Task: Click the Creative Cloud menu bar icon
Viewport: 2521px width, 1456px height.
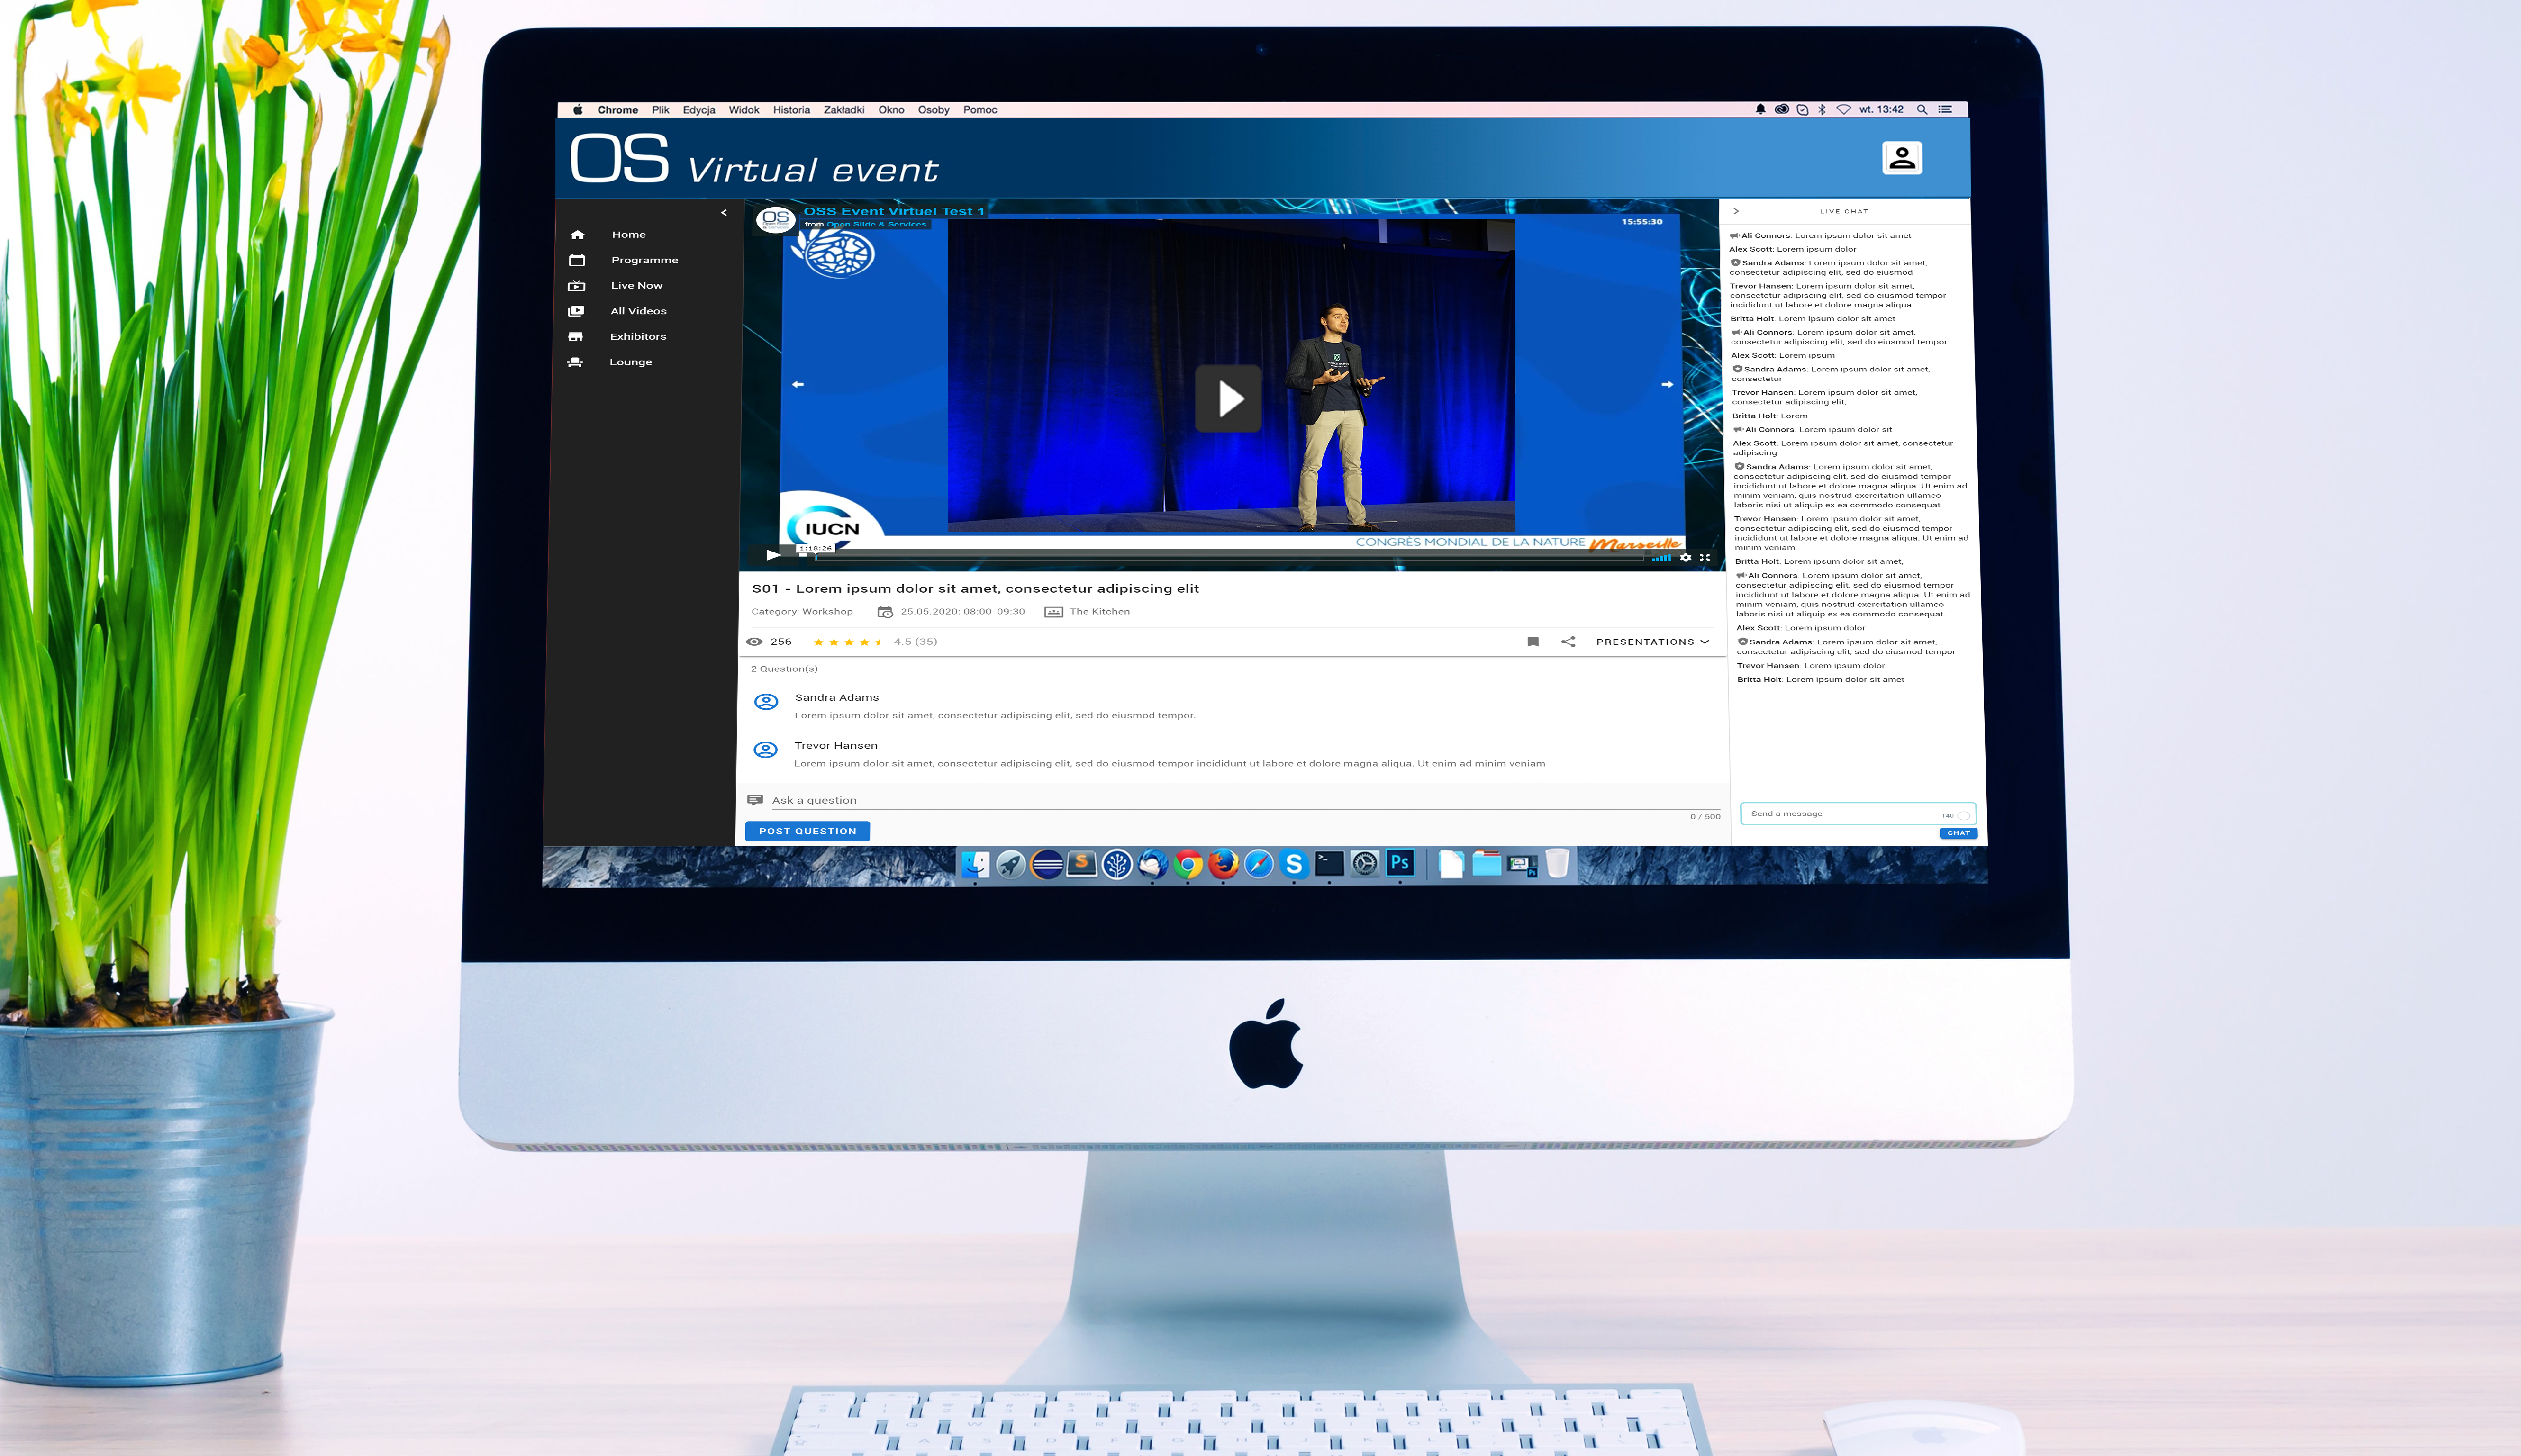Action: tap(1782, 110)
